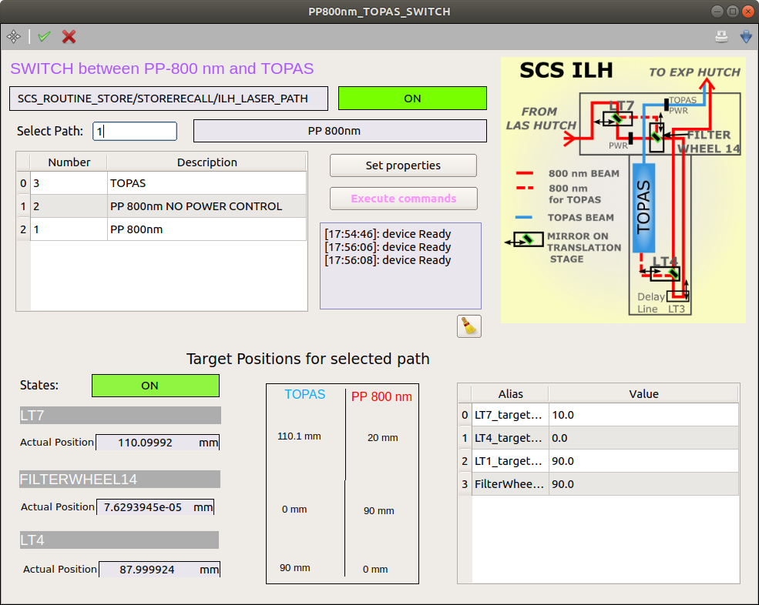The height and width of the screenshot is (605, 759).
Task: Click the PP 800nm path name display
Action: [340, 131]
